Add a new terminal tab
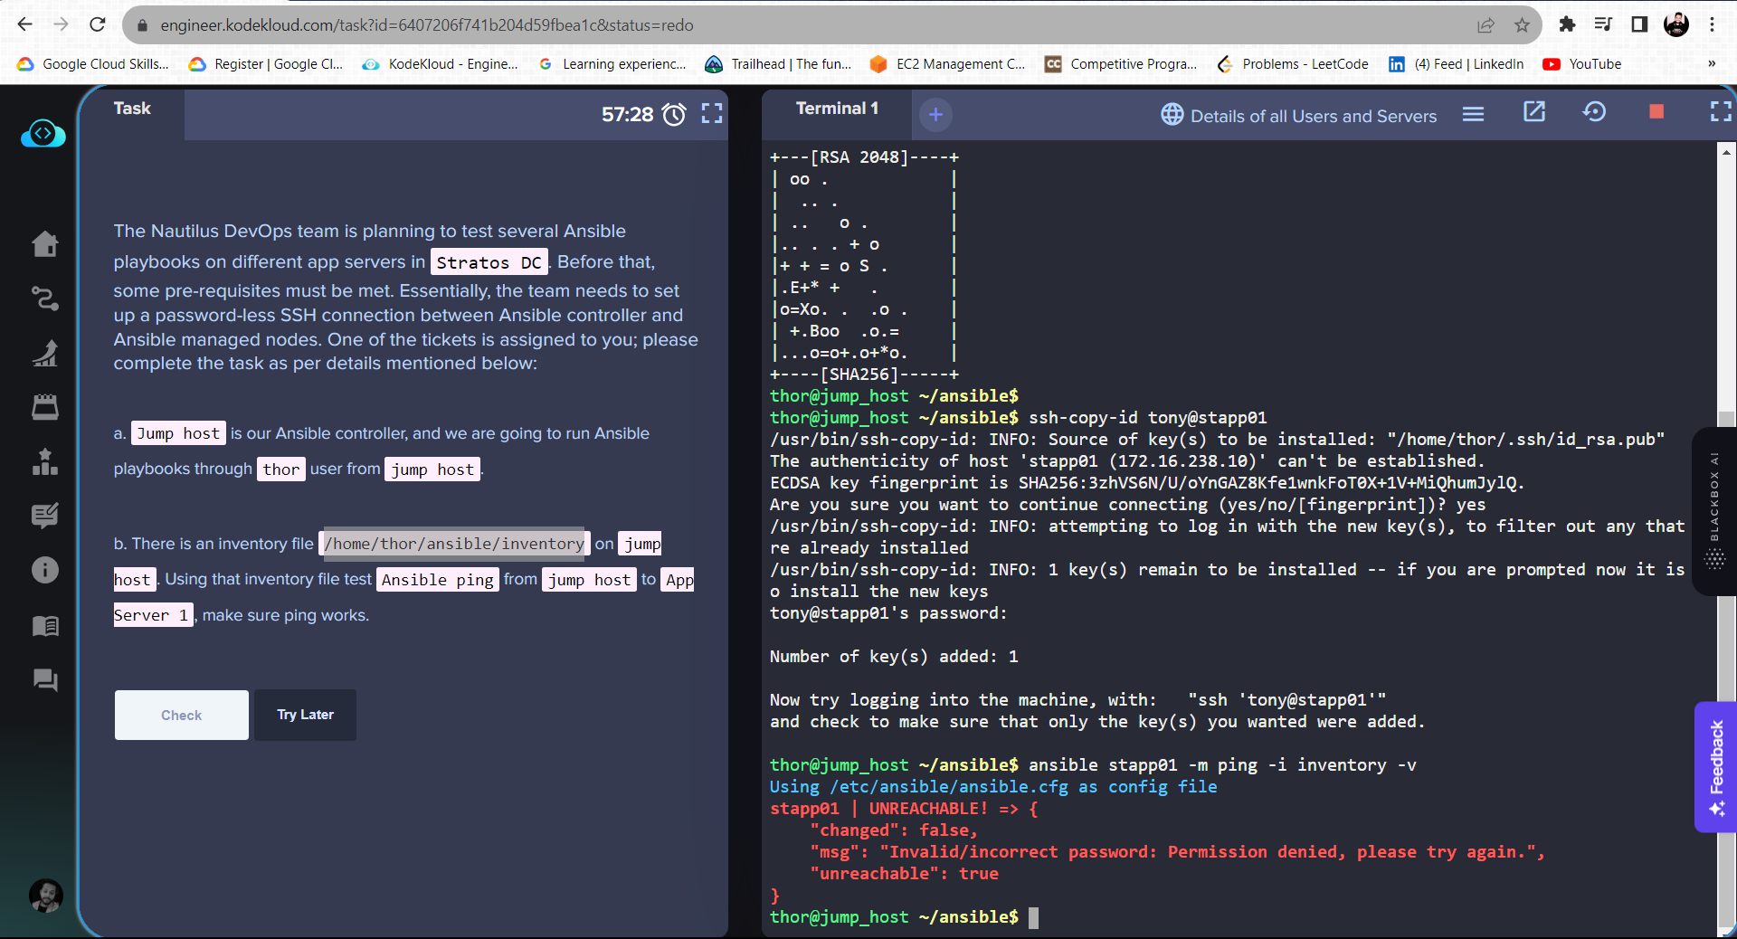The width and height of the screenshot is (1737, 939). coord(935,114)
